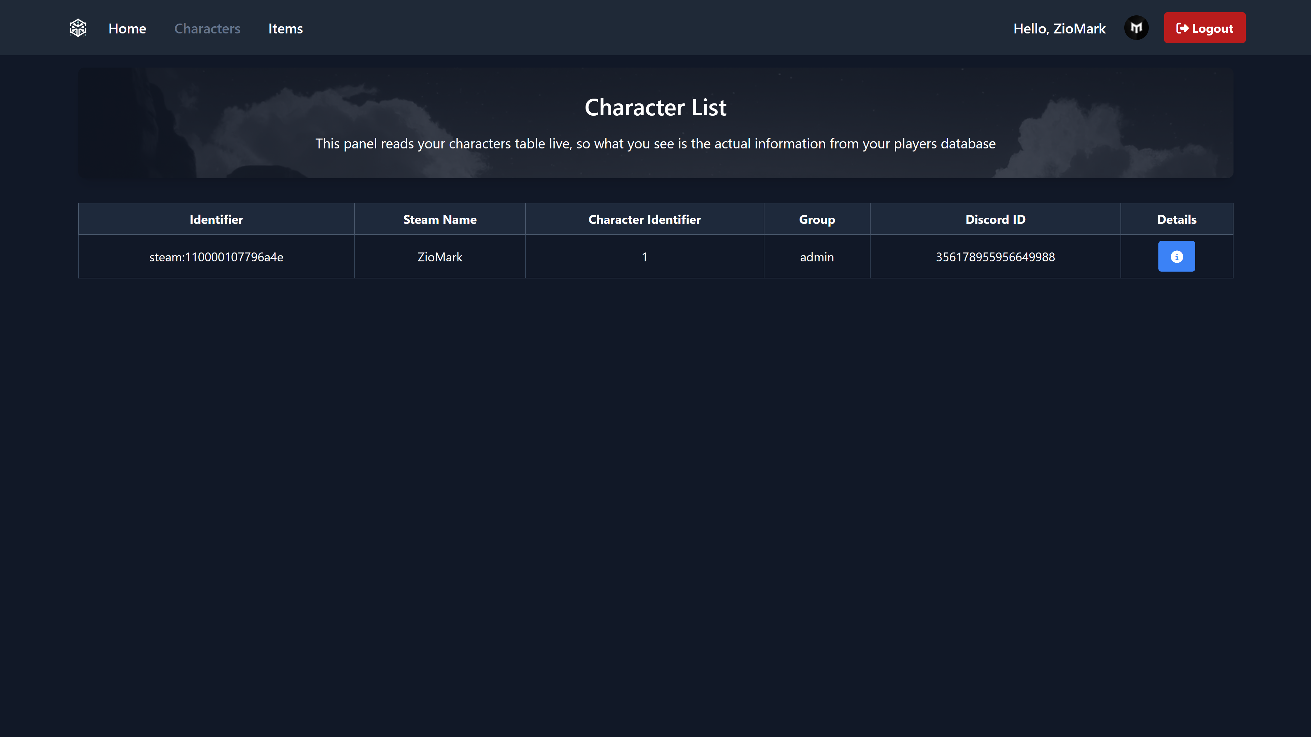Open the Characters nav link

click(x=207, y=28)
